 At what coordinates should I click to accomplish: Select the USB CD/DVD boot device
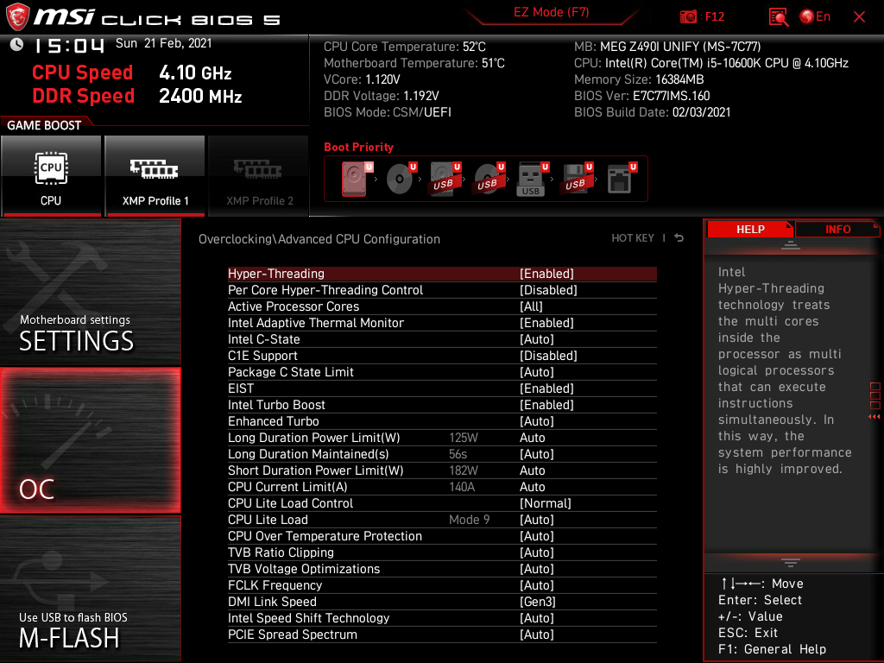click(x=489, y=179)
